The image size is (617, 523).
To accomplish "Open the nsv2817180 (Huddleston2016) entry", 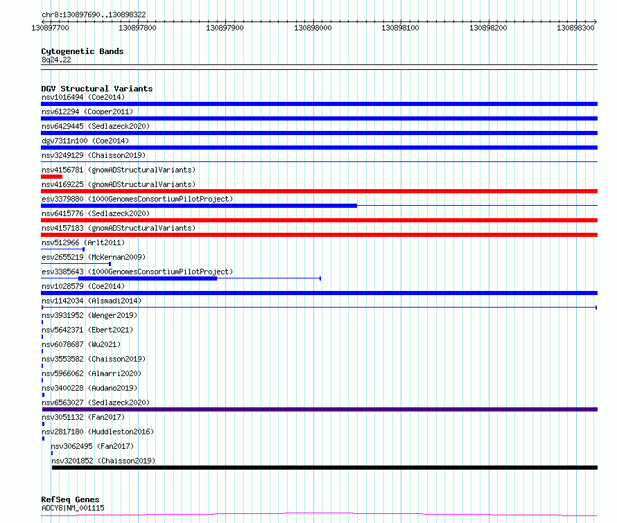I will (x=98, y=432).
